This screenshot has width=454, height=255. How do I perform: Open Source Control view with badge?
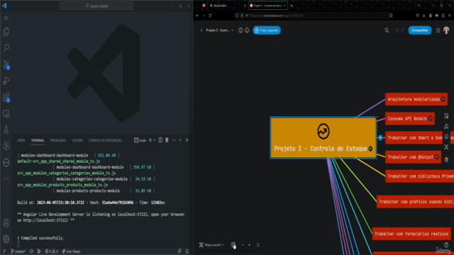[x=6, y=64]
